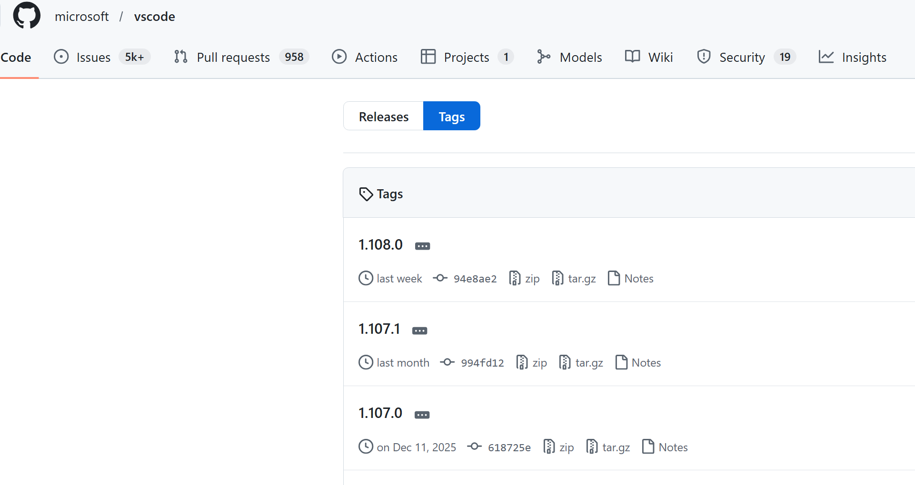
Task: Expand the 1.107.1 tag ellipsis details
Action: click(419, 330)
